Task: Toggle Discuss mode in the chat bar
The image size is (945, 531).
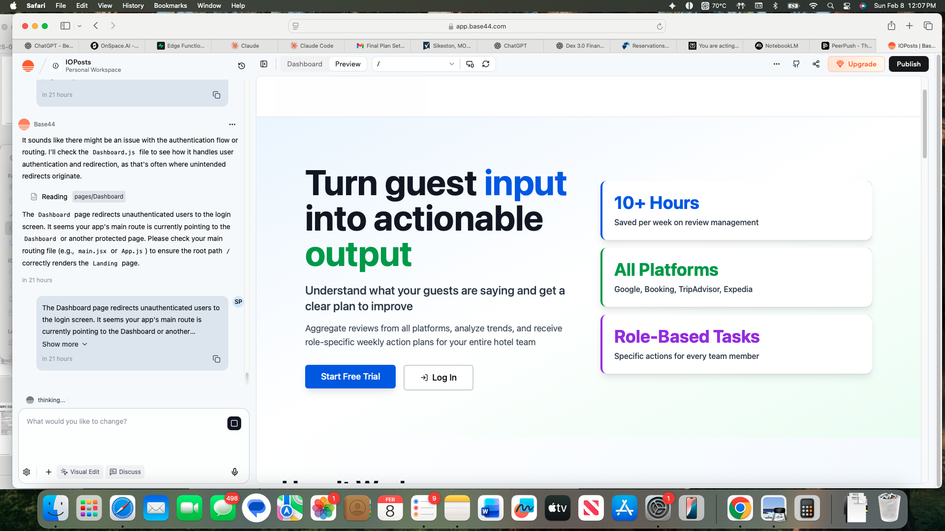Action: 125,472
